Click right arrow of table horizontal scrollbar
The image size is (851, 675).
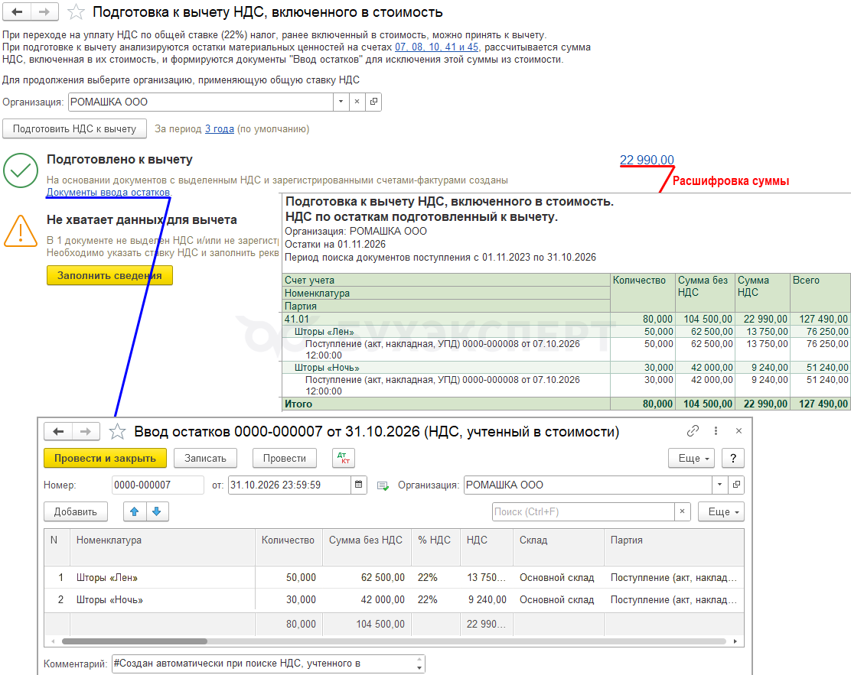(x=735, y=641)
